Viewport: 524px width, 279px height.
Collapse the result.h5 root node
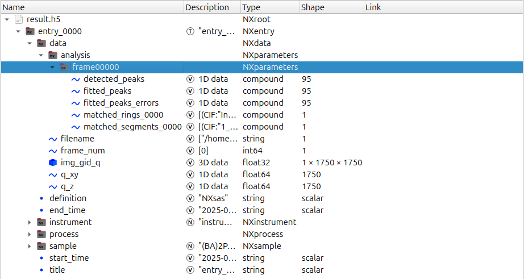coord(7,20)
